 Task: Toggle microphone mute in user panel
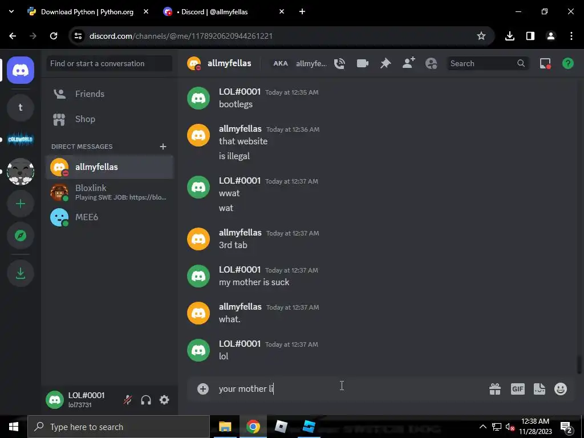coord(128,400)
